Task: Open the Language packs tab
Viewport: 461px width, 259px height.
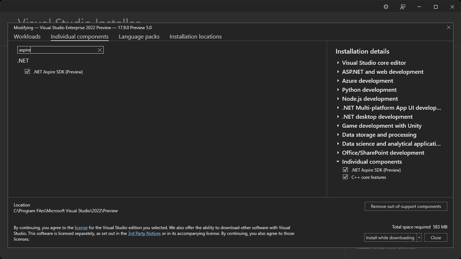Action: (139, 36)
